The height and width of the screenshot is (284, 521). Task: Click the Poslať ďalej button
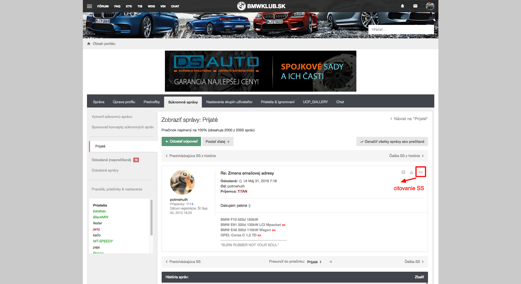[x=217, y=141]
